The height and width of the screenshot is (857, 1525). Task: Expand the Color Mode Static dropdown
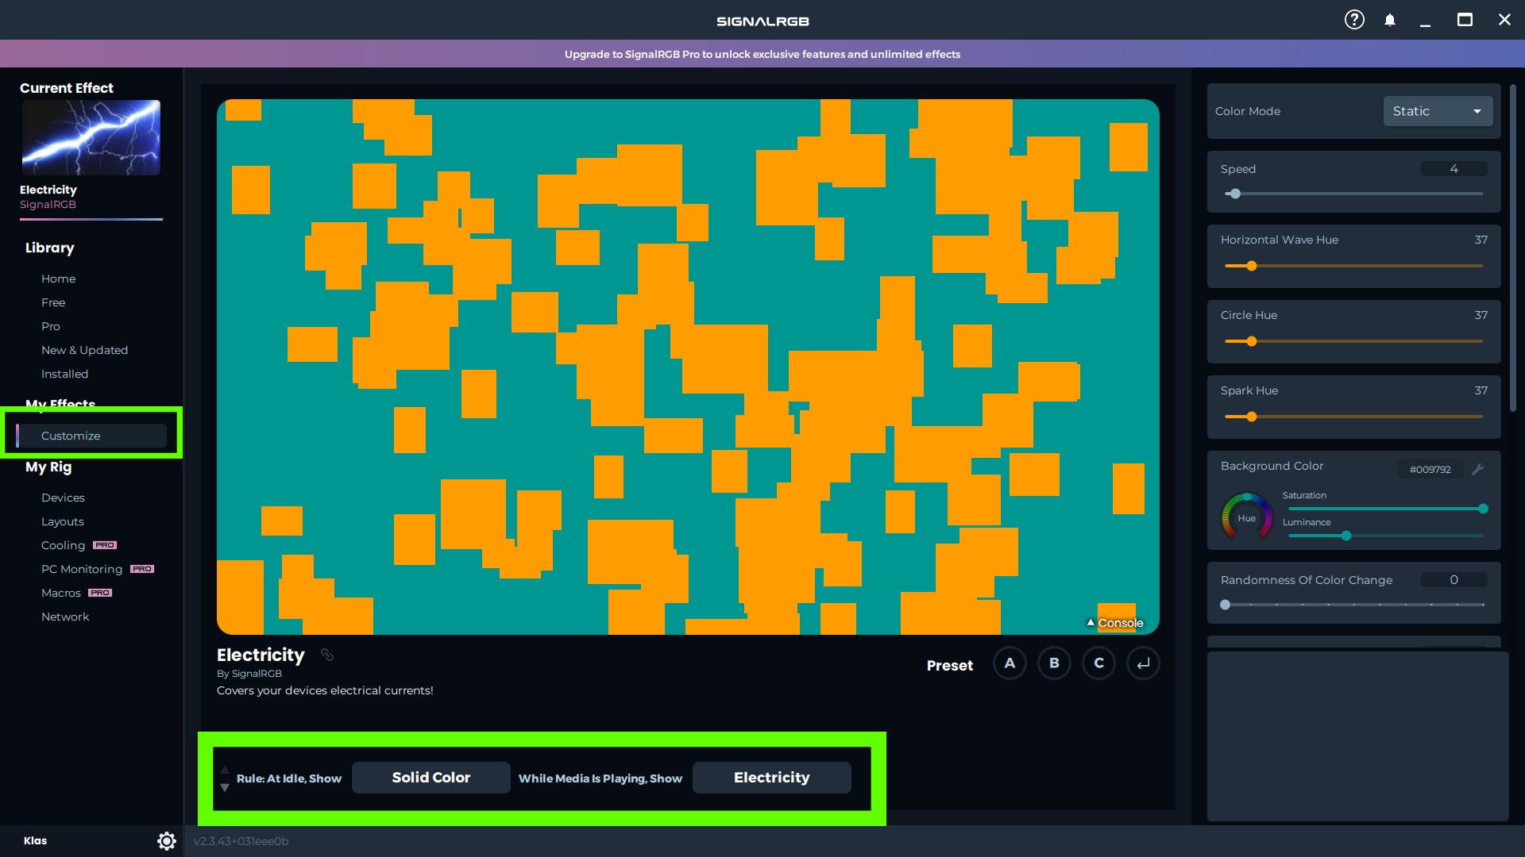pyautogui.click(x=1438, y=111)
